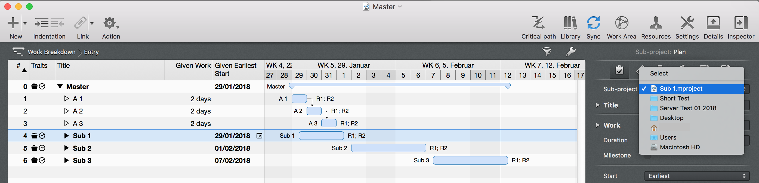759x183 pixels.
Task: Collapse the Master group row
Action: pos(60,87)
